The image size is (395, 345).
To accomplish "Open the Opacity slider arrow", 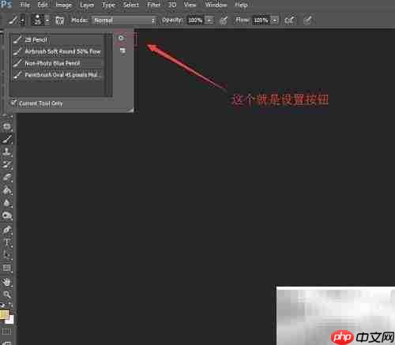I will [209, 21].
